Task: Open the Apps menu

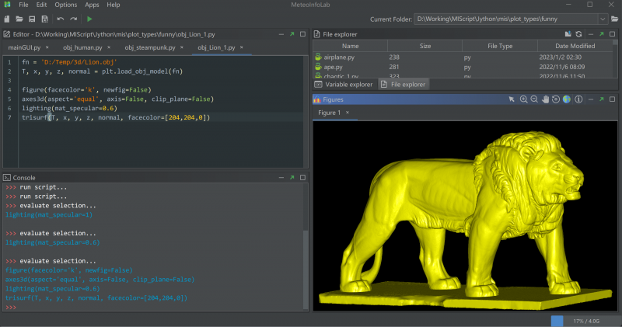Action: pos(92,5)
